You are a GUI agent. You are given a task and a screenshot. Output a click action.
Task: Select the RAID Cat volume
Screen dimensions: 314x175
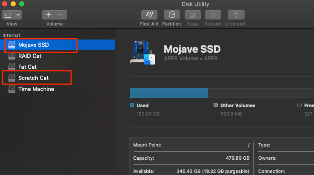pos(30,56)
